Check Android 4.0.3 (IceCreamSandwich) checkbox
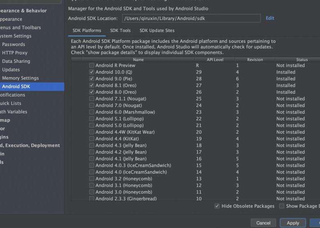 [92, 165]
